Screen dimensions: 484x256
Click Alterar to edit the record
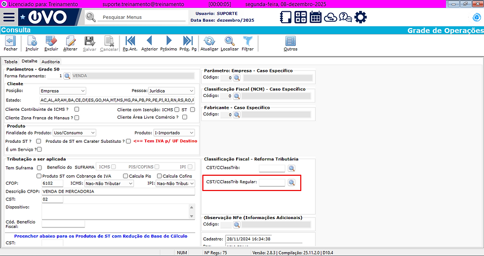point(70,44)
